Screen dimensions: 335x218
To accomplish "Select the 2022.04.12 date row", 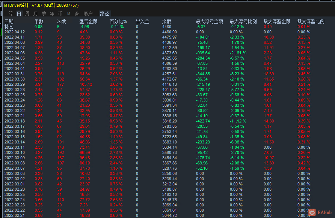I will click(x=15, y=32).
